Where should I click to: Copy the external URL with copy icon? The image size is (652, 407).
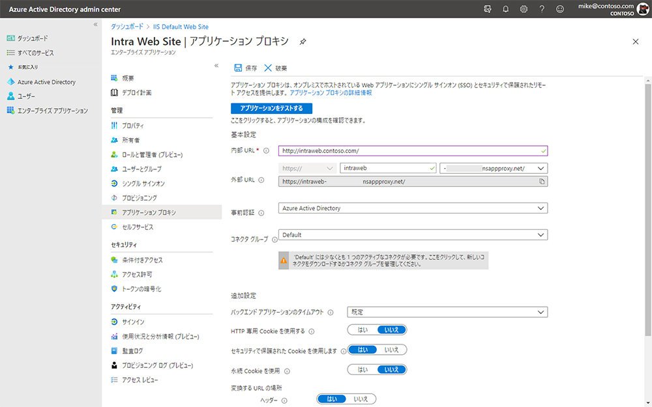point(541,182)
